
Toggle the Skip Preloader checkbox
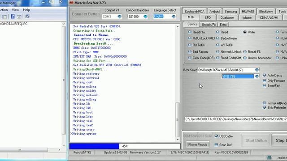pyautogui.click(x=264, y=107)
